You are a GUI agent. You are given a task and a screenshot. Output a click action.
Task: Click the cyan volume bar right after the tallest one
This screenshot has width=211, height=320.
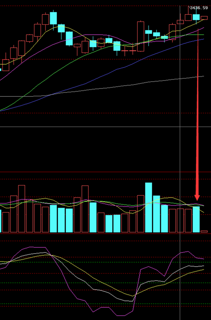(x=157, y=214)
